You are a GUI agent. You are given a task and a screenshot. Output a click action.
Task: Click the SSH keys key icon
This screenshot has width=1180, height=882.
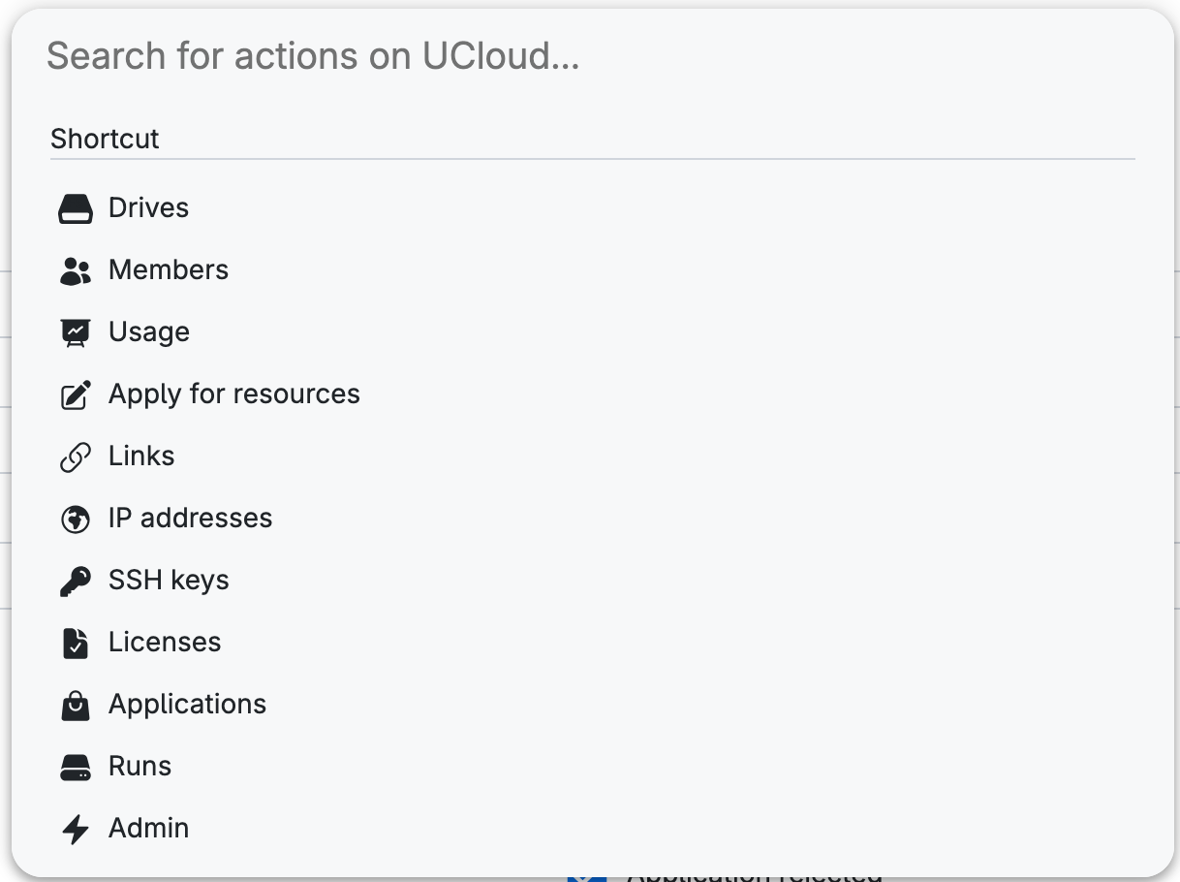[x=76, y=581]
